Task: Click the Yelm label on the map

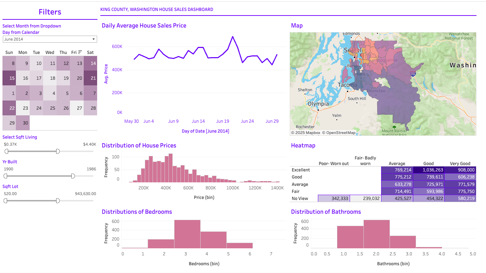Action: (337, 115)
